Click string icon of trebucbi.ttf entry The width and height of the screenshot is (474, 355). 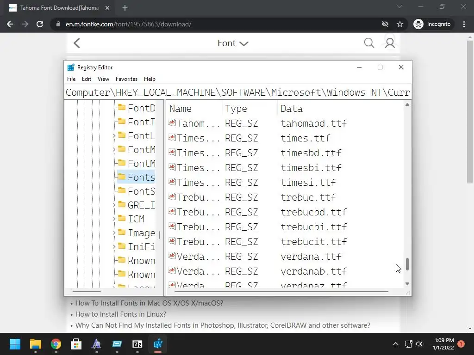tap(172, 226)
